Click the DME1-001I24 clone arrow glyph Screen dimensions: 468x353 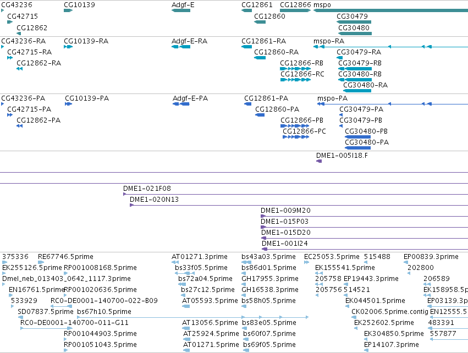(x=264, y=249)
